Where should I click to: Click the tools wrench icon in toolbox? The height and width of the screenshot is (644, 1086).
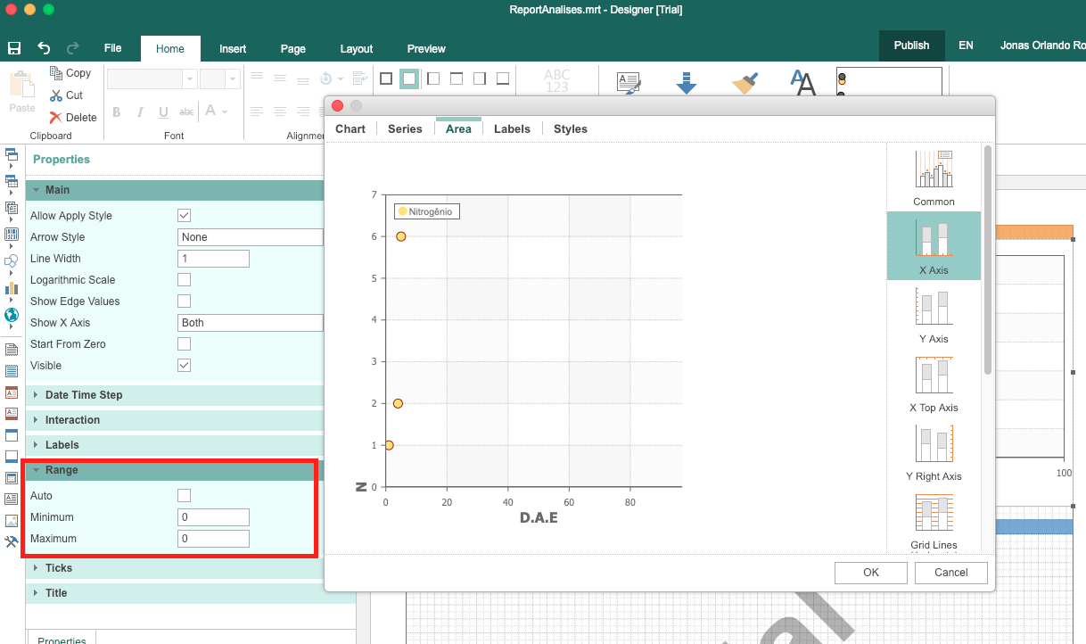pos(12,541)
